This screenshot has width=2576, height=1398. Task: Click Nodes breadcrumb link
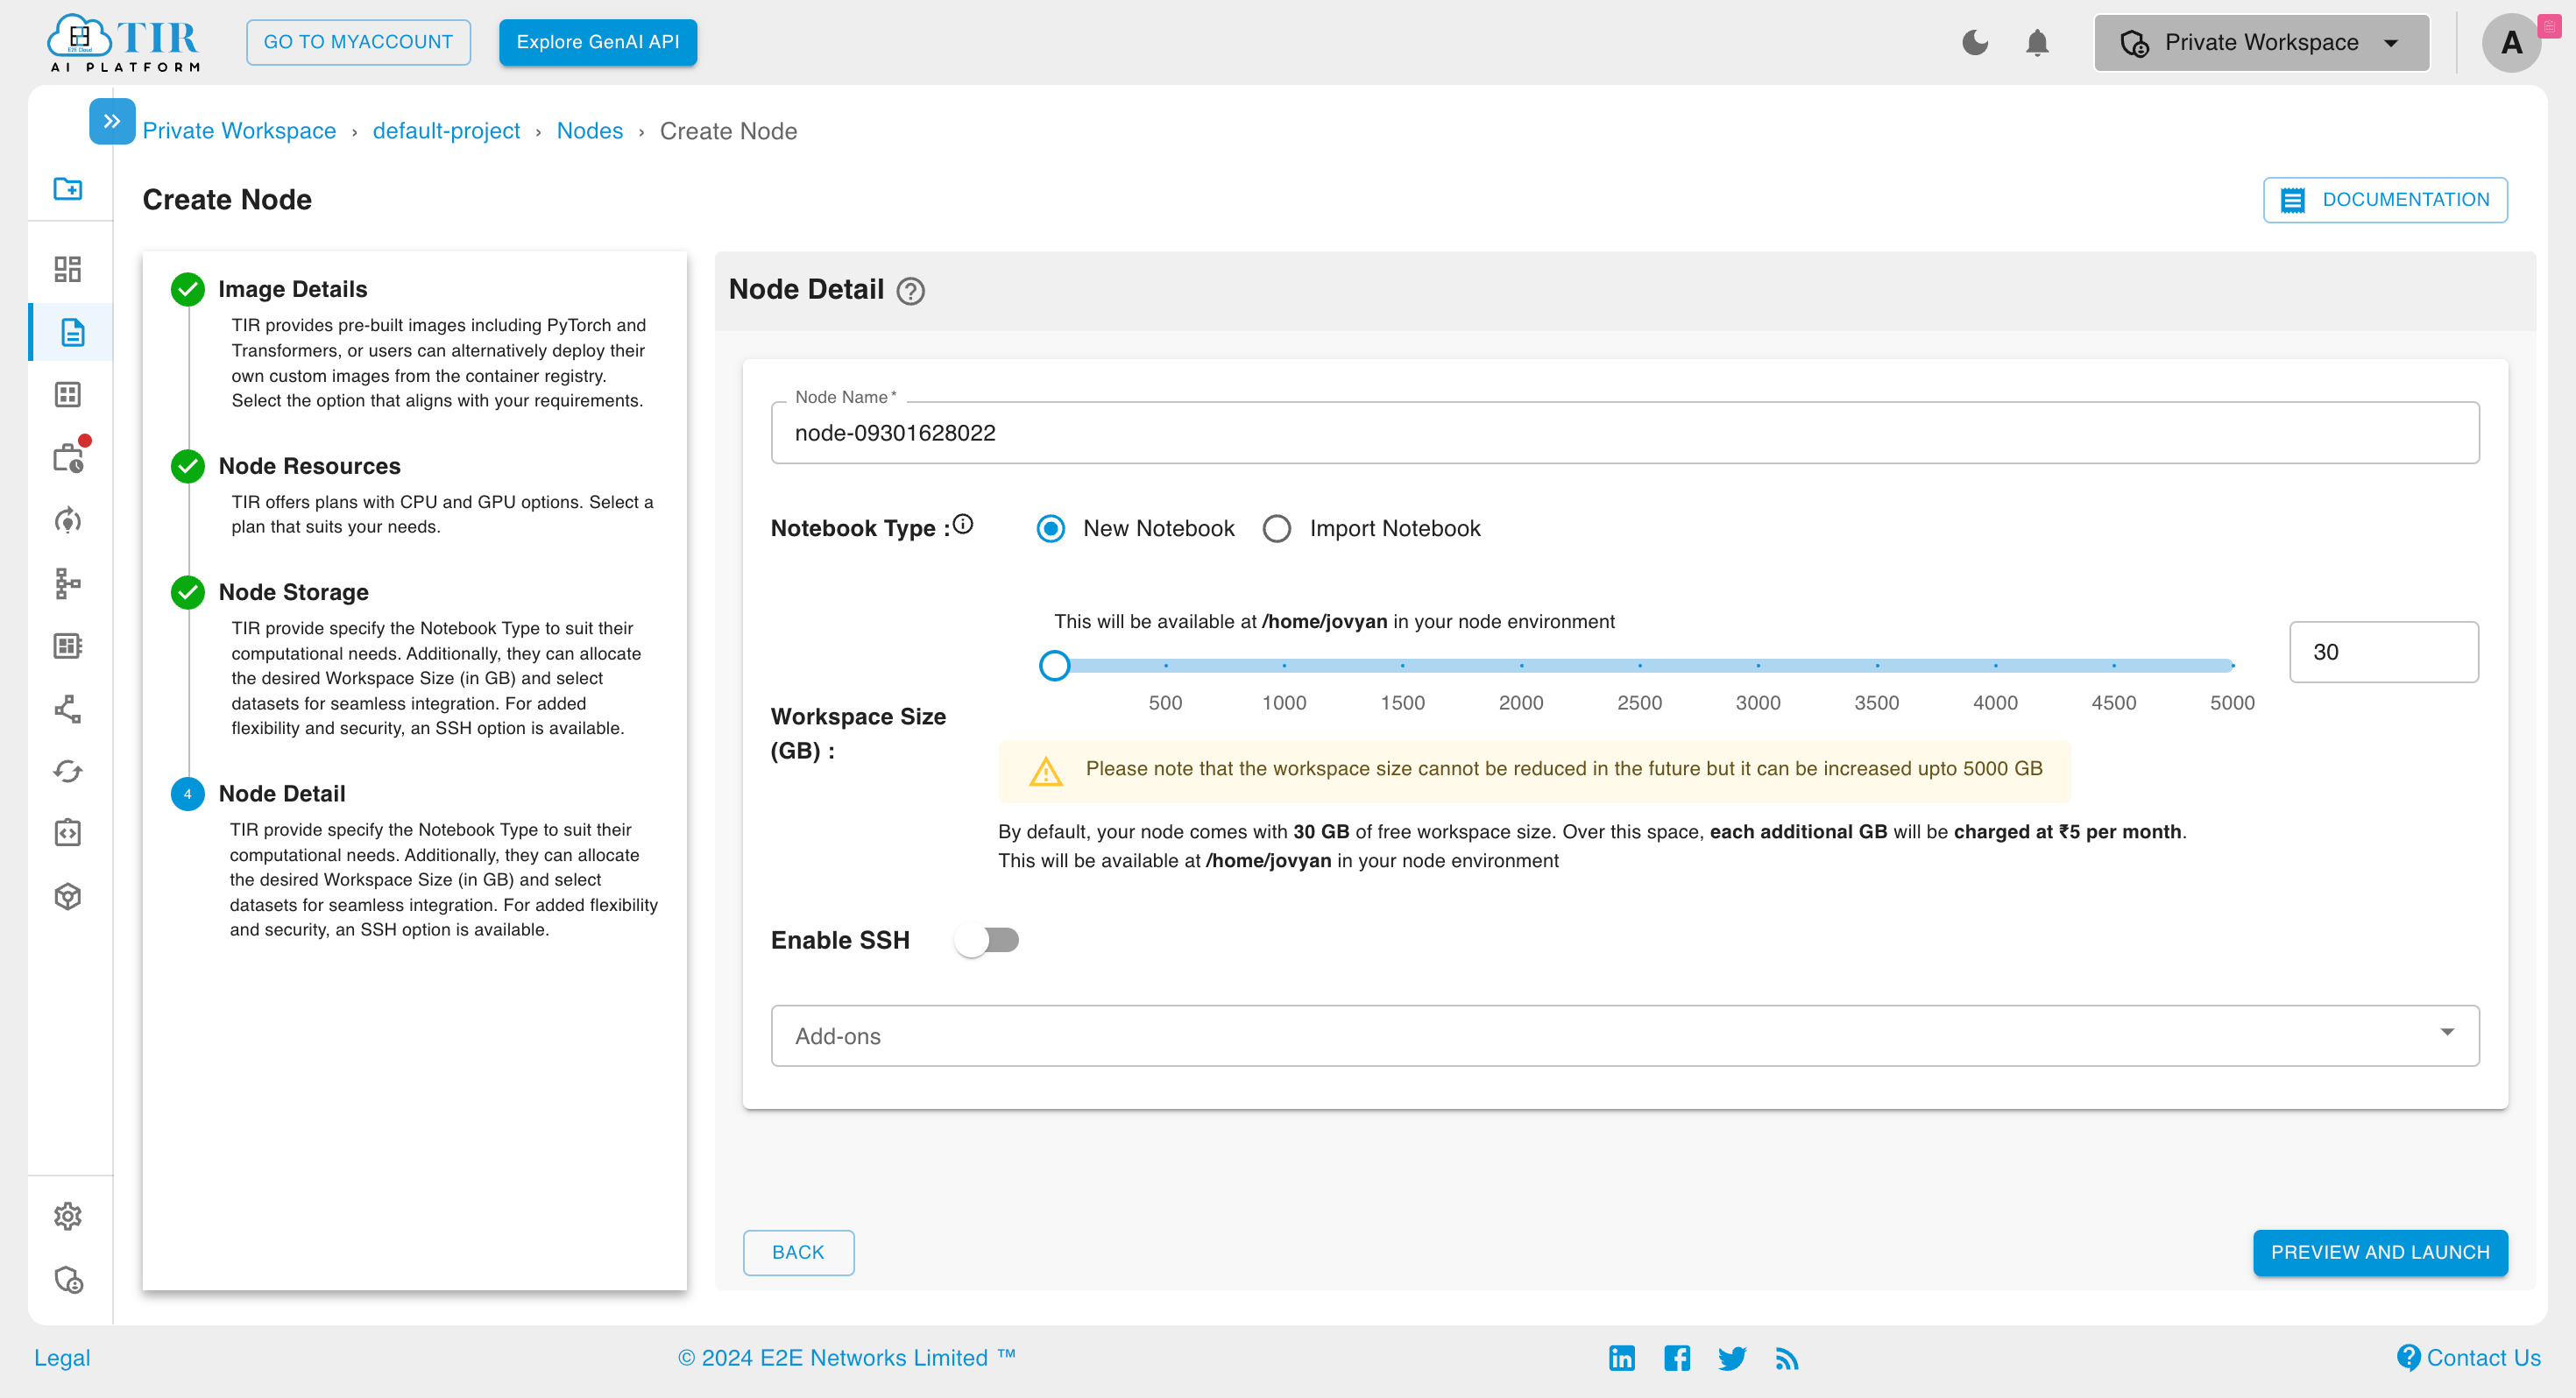[590, 131]
